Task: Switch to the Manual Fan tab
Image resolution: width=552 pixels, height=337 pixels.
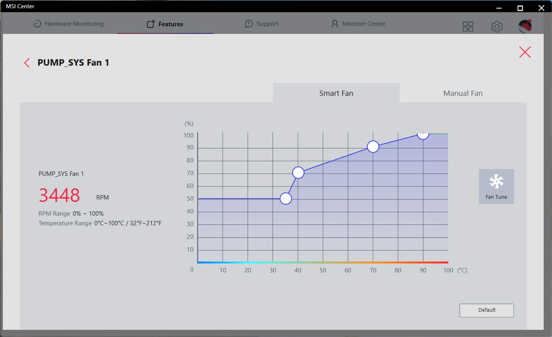Action: click(x=463, y=93)
